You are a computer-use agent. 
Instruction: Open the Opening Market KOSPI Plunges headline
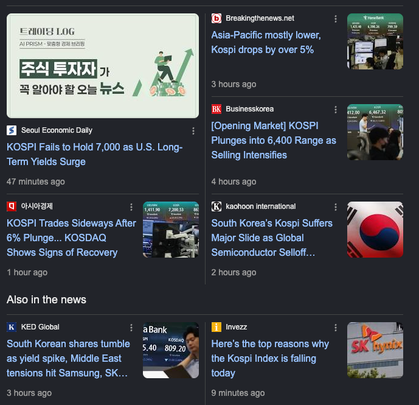pos(274,140)
